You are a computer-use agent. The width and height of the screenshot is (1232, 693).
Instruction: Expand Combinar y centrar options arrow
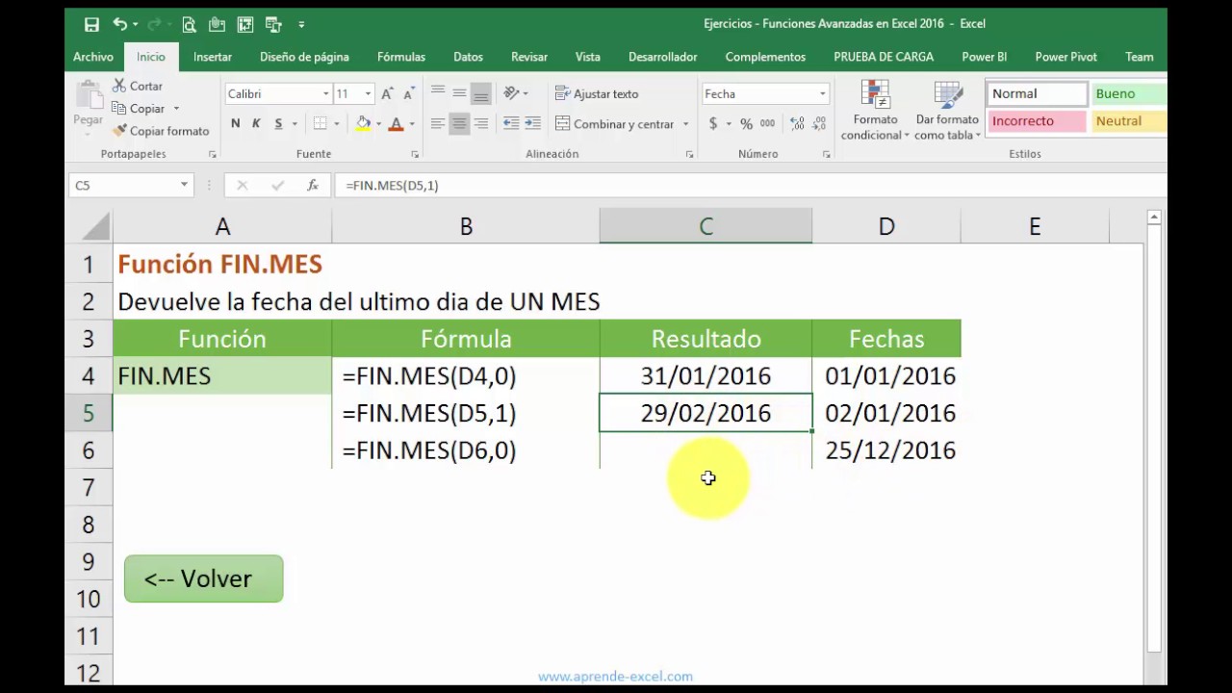[x=685, y=124]
